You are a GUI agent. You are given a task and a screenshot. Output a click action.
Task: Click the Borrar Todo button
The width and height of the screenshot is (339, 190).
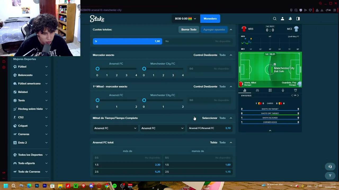tap(189, 30)
